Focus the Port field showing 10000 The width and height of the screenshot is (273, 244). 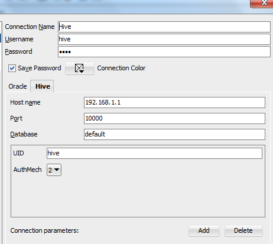click(174, 118)
